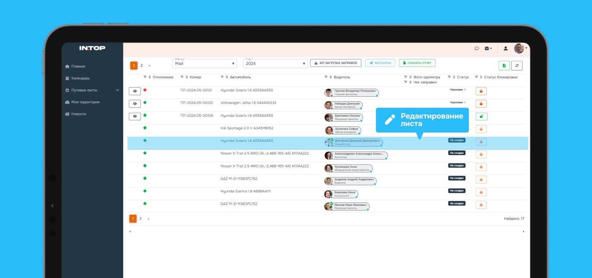Viewport: 592px width, 278px height.
Task: Select KIA Sportage 2.0 III A345MB152 cell
Action: [247, 128]
